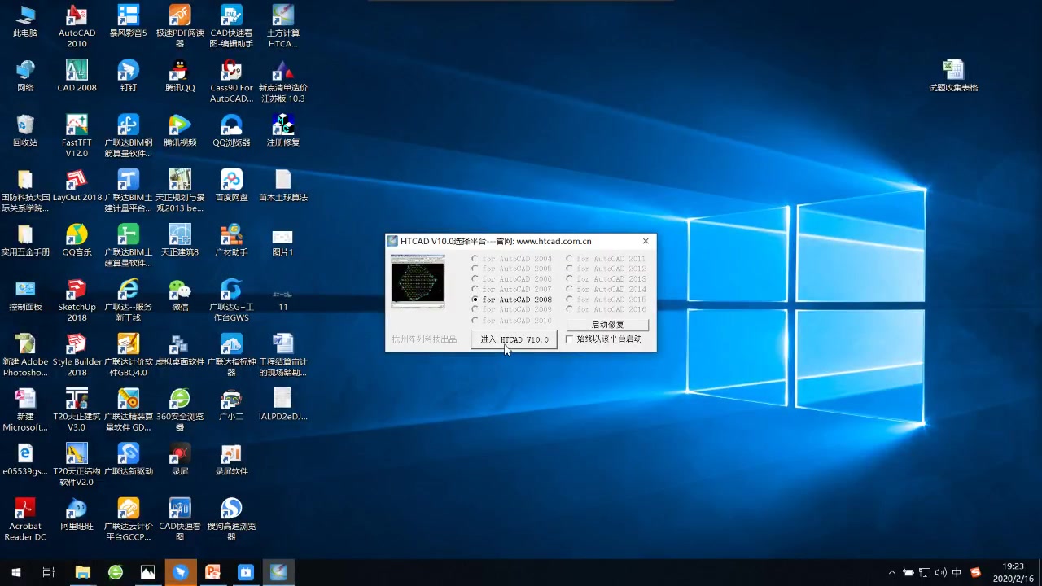Open the 阿里旺旺 desktop icon

tap(77, 514)
